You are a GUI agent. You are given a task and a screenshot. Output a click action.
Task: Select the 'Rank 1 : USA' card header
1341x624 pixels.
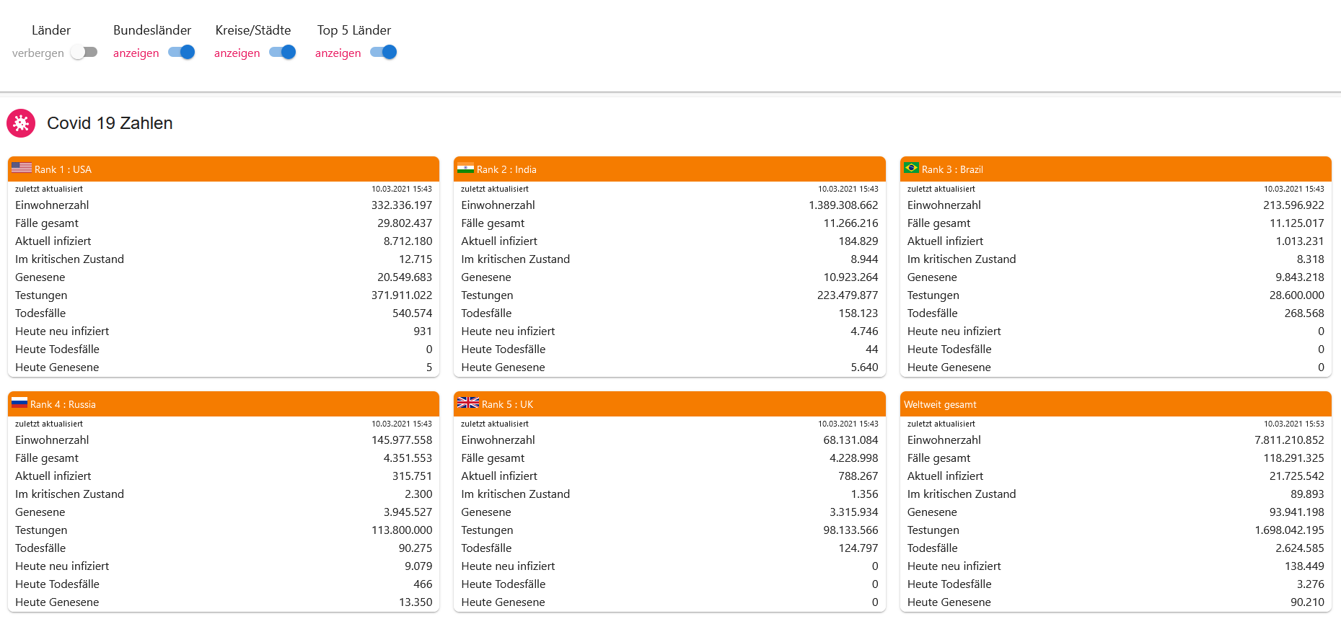point(224,169)
